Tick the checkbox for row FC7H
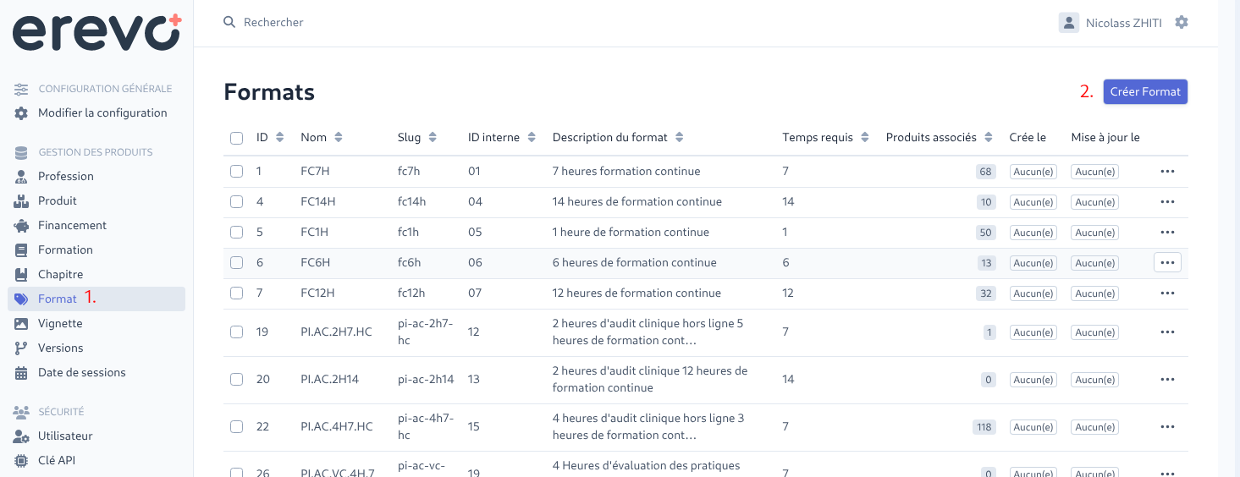This screenshot has height=477, width=1240. 236,171
